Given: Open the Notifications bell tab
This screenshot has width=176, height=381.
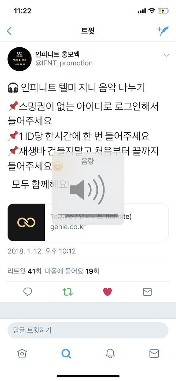Looking at the screenshot, I should 110,353.
